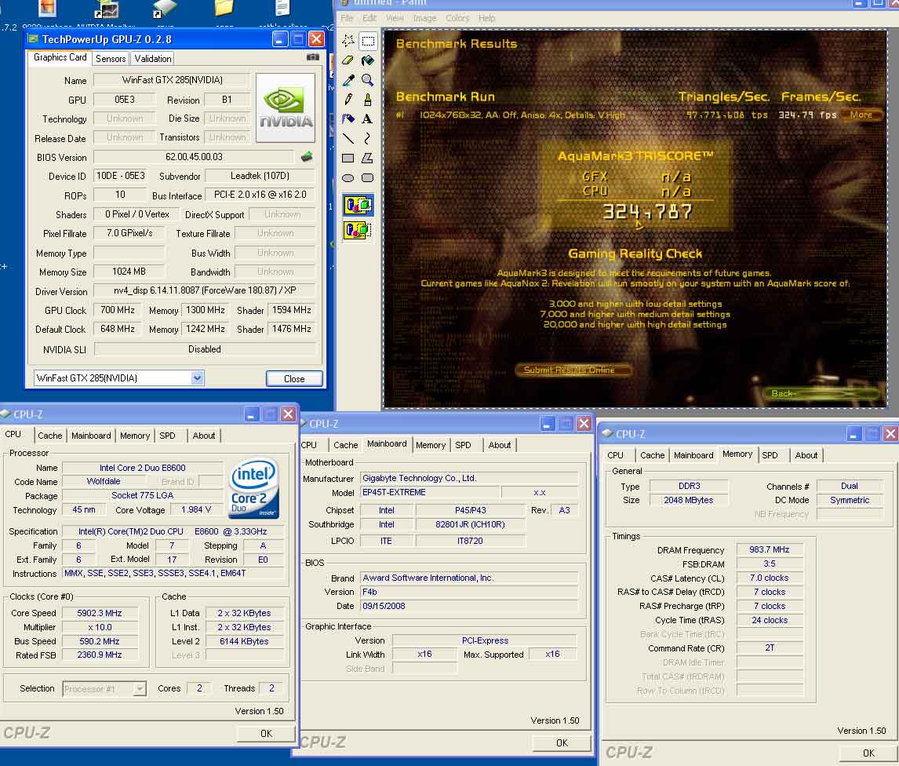This screenshot has height=766, width=899.
Task: Click the Core Speed value 5902.3 MHz
Action: (99, 613)
